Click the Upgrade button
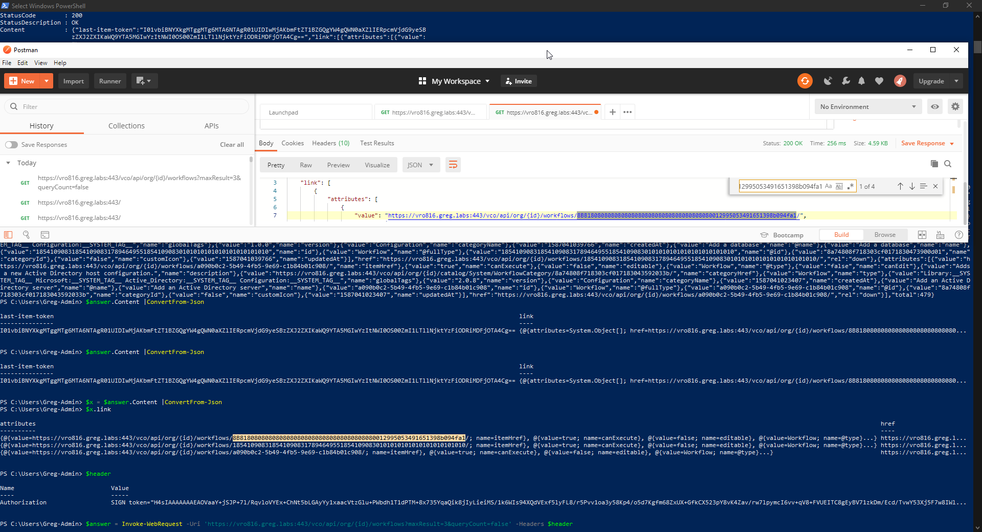This screenshot has width=982, height=532. point(931,81)
